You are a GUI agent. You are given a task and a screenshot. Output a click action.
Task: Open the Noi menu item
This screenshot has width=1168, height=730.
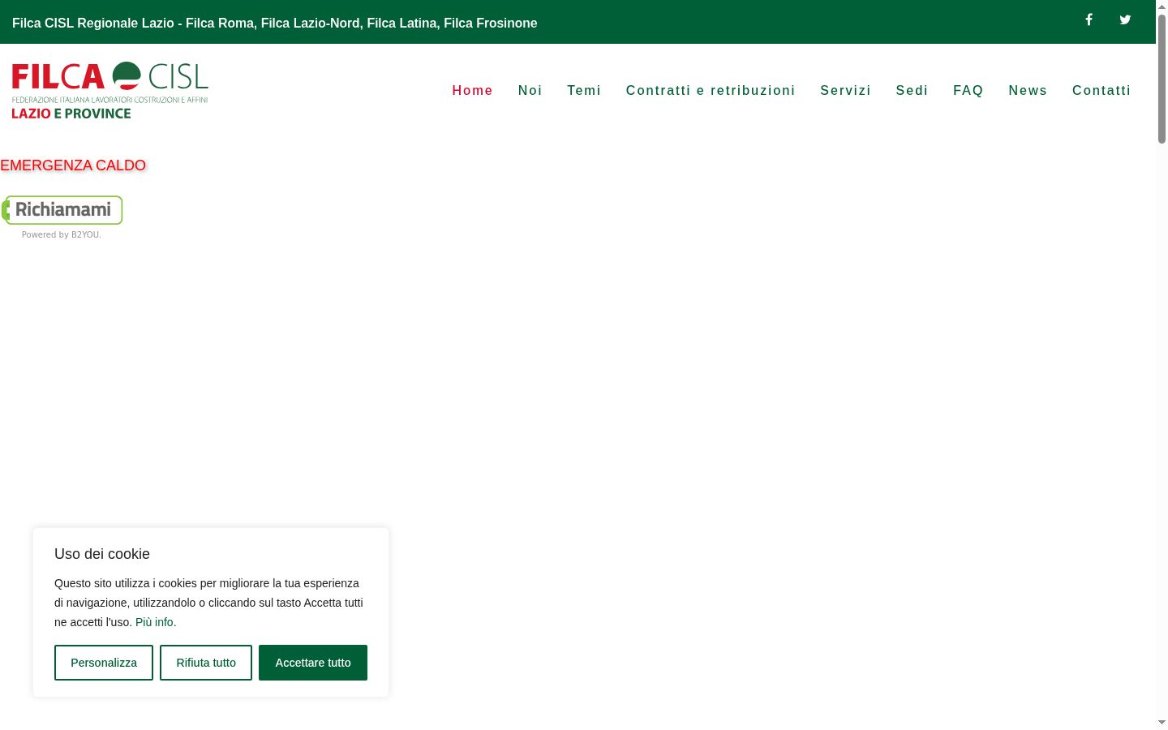tap(530, 90)
